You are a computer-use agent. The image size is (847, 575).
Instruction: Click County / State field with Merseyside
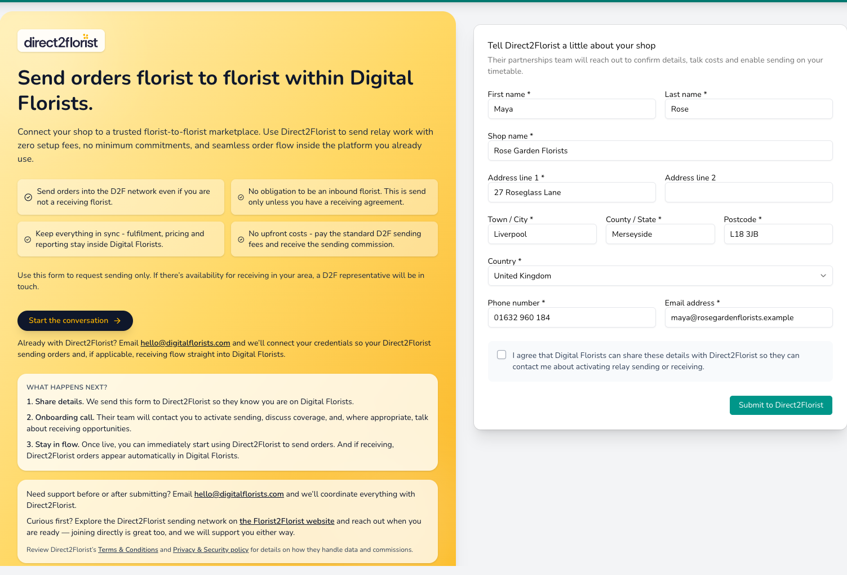(x=660, y=234)
